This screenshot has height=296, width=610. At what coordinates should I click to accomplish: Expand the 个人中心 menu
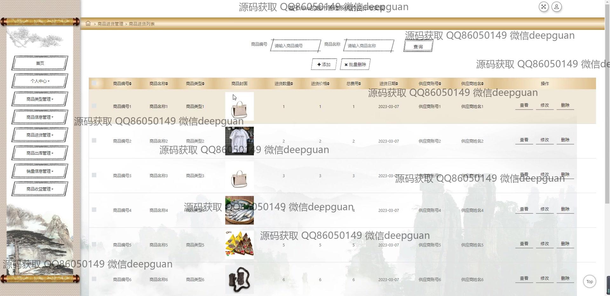click(40, 81)
